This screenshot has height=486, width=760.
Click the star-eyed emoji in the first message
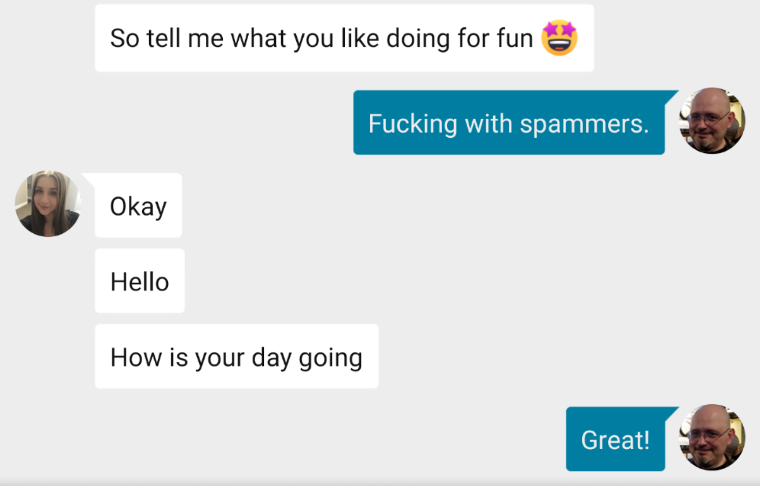click(x=559, y=38)
